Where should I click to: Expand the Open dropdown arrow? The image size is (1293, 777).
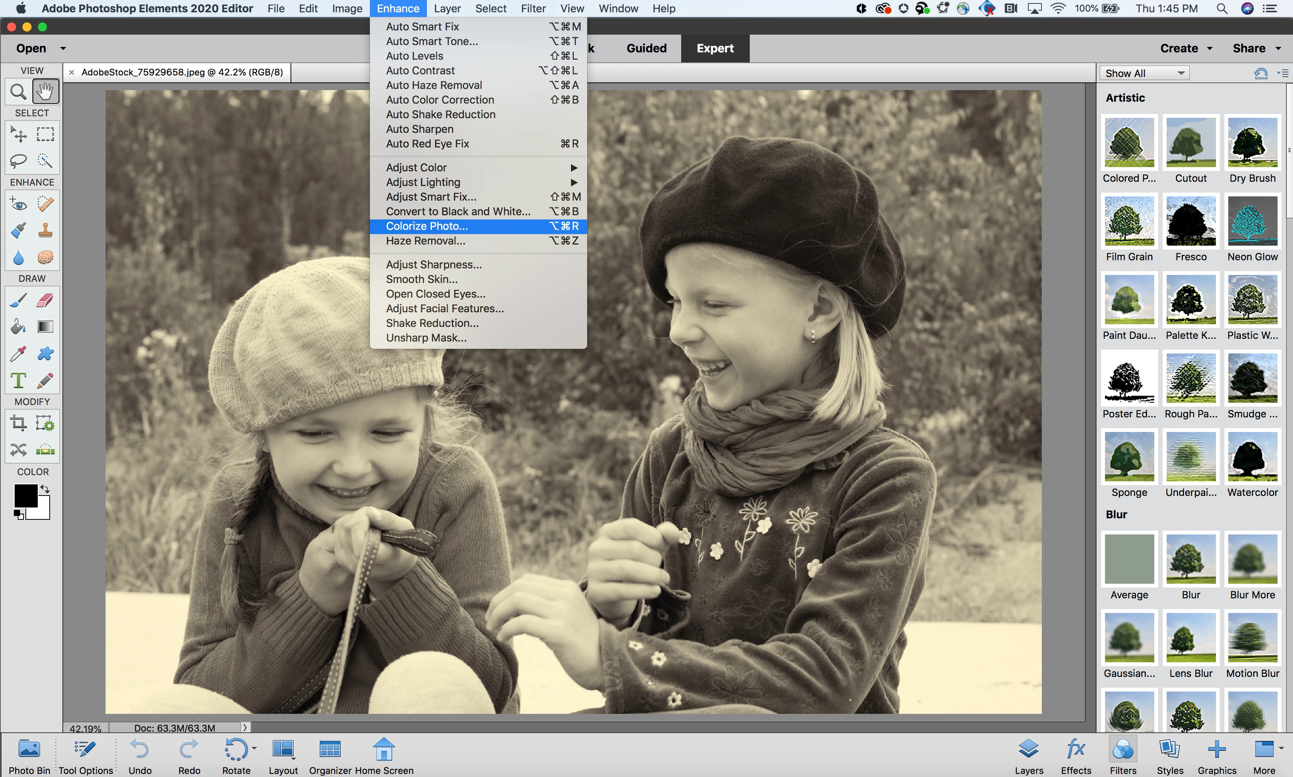point(64,48)
